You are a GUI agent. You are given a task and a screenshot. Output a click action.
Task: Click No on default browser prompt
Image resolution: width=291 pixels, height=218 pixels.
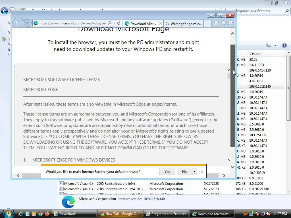(x=184, y=172)
